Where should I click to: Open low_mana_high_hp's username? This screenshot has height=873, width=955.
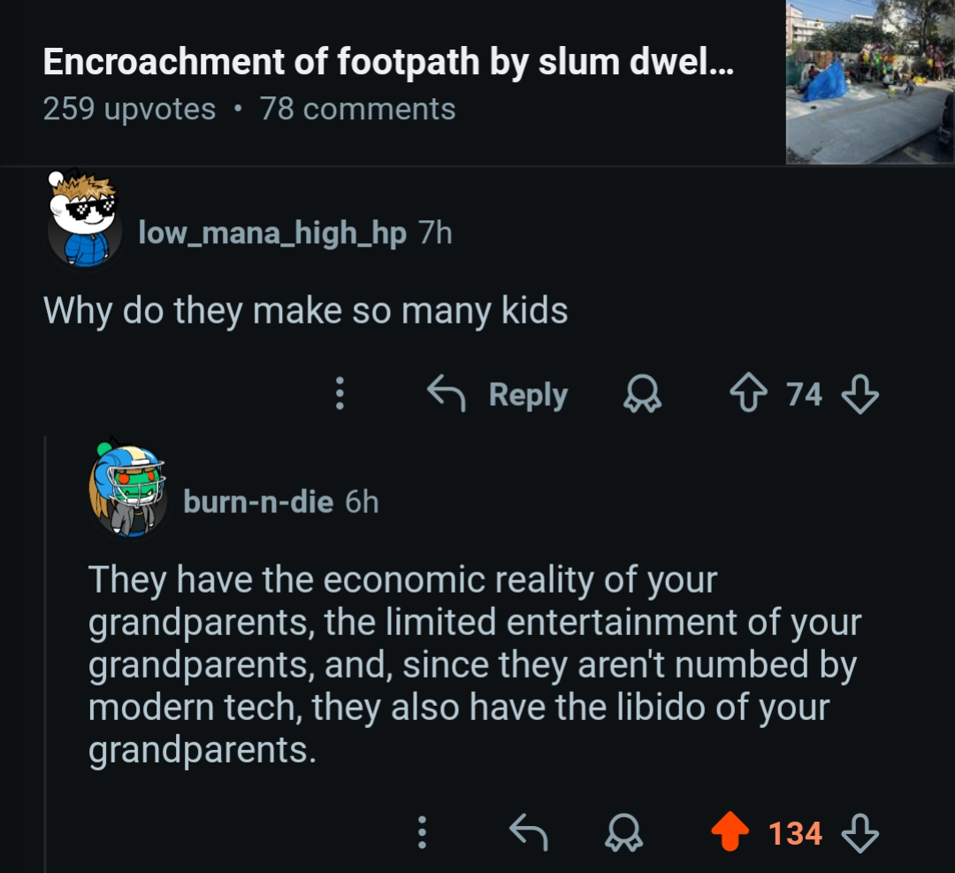pyautogui.click(x=270, y=233)
